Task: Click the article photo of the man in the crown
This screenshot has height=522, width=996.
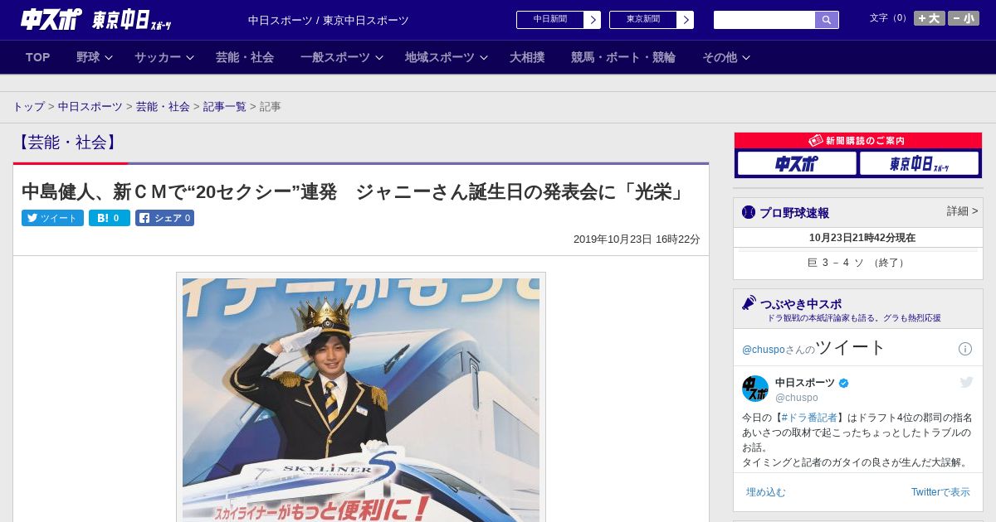Action: pos(361,400)
